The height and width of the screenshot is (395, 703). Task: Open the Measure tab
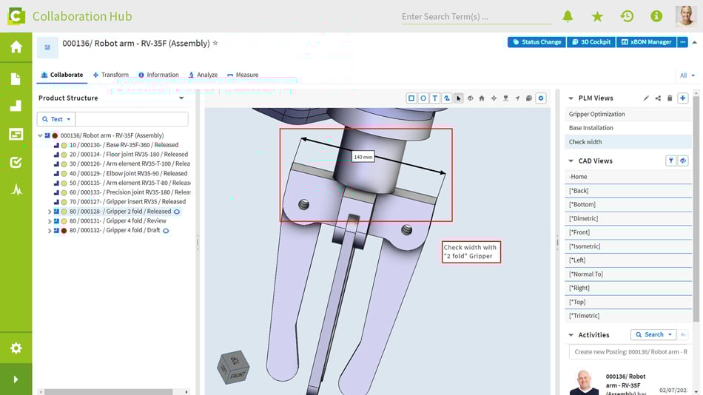(243, 75)
